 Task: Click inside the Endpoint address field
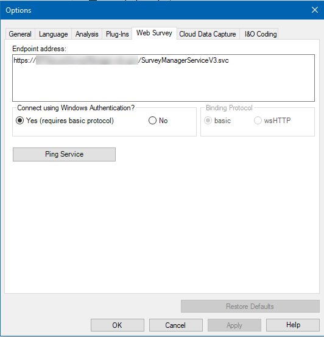(163, 78)
